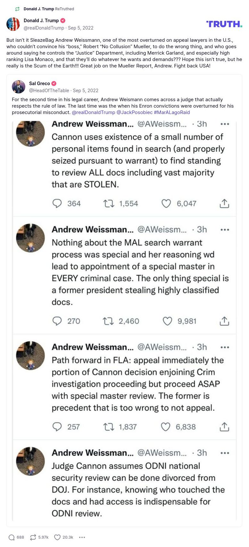Image resolution: width=249 pixels, height=547 pixels.
Task: Like the tweet with 6,047 likes
Action: [x=166, y=204]
